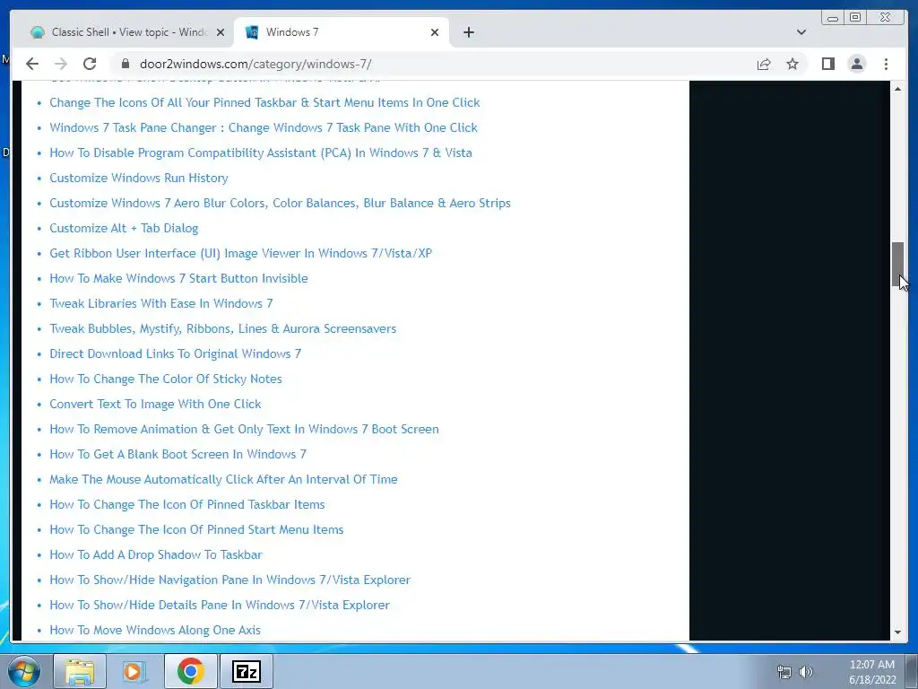
Task: Open the Add A Drop Shadow To Taskbar link
Action: click(156, 554)
